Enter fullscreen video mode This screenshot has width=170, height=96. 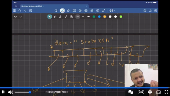pyautogui.click(x=166, y=92)
